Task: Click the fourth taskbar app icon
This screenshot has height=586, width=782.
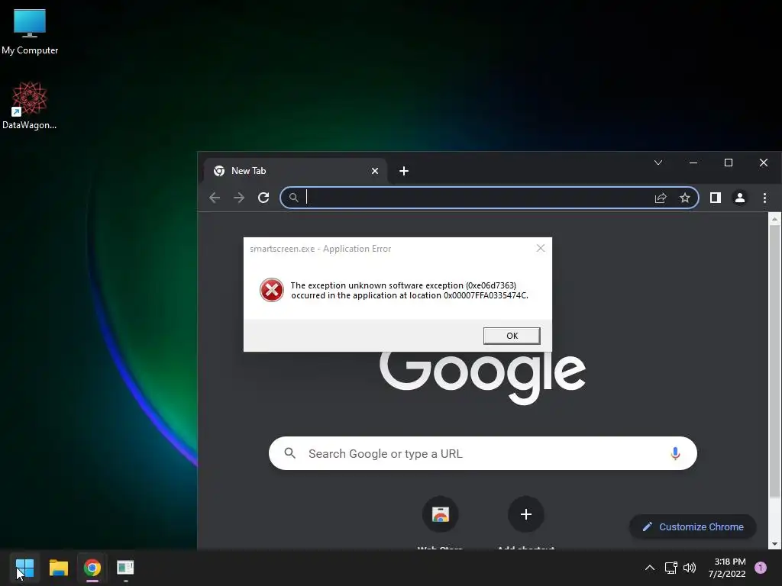Action: (x=125, y=568)
